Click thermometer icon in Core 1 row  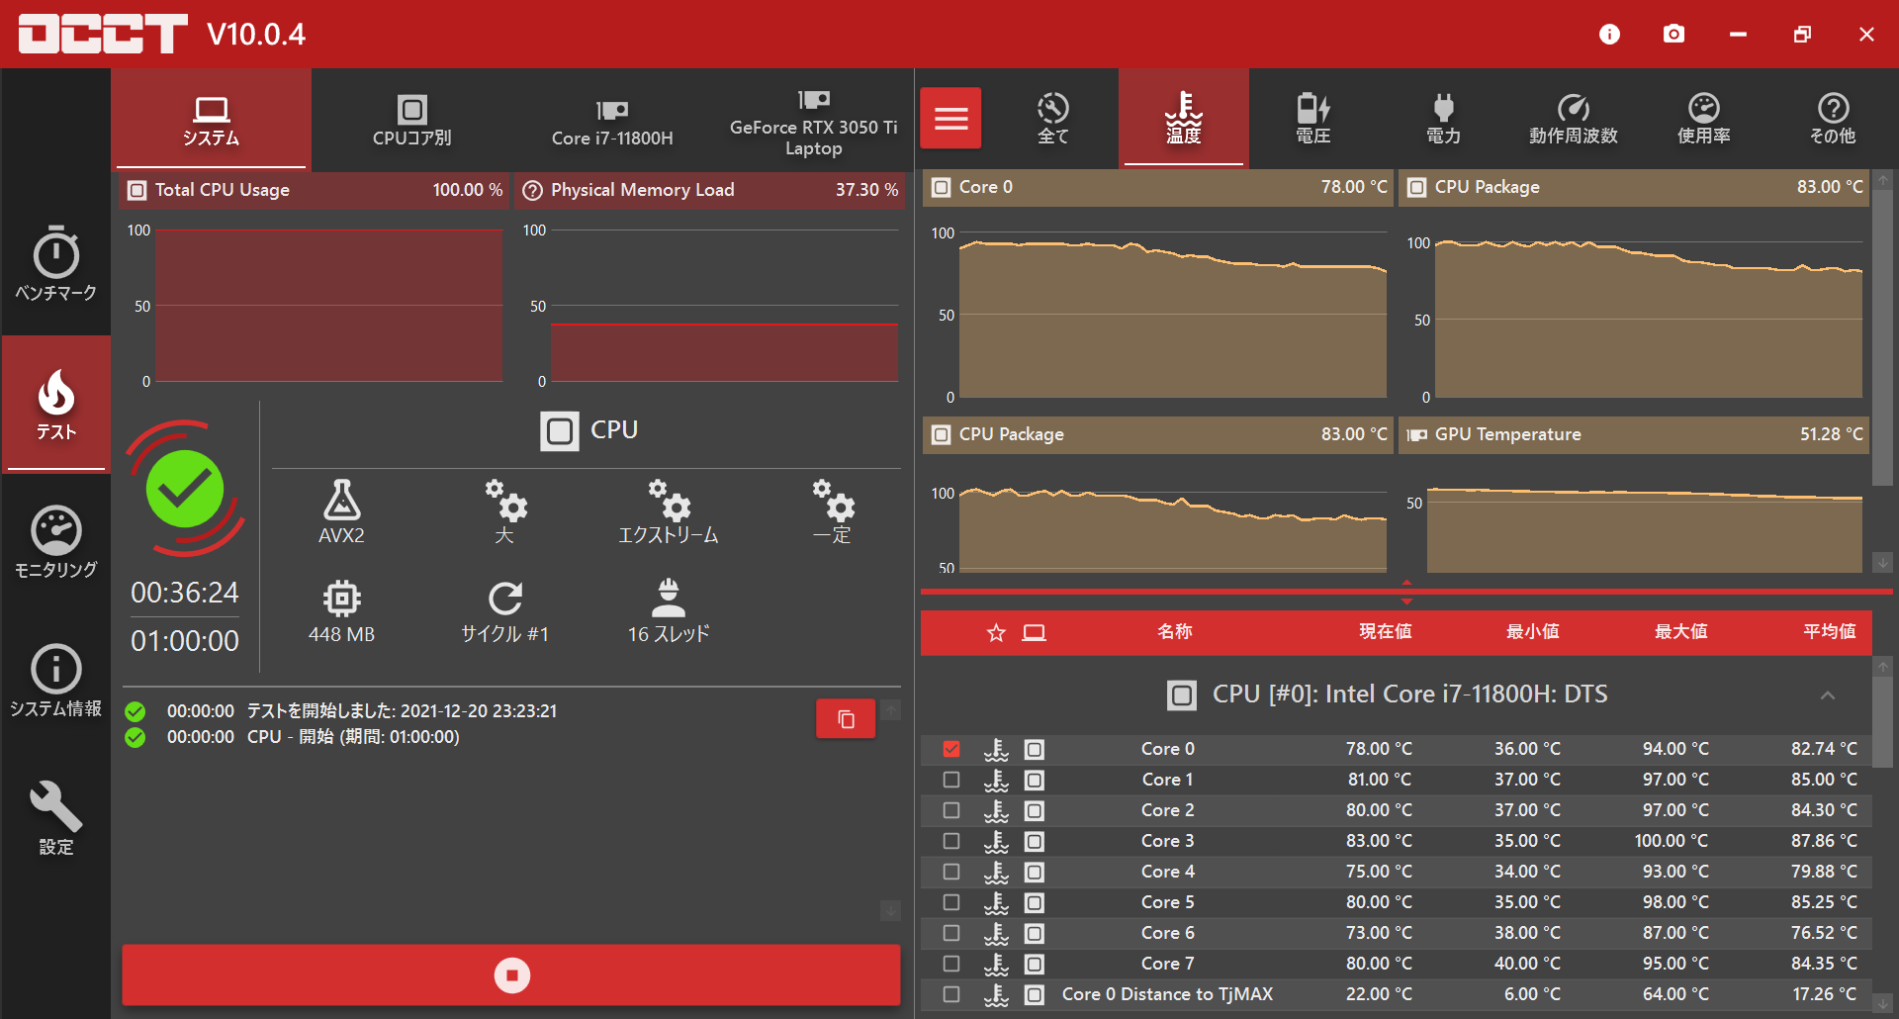pos(996,780)
